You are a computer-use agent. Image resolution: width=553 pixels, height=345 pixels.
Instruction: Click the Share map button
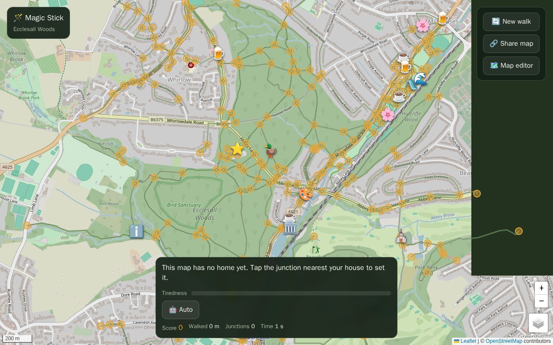[x=511, y=44]
